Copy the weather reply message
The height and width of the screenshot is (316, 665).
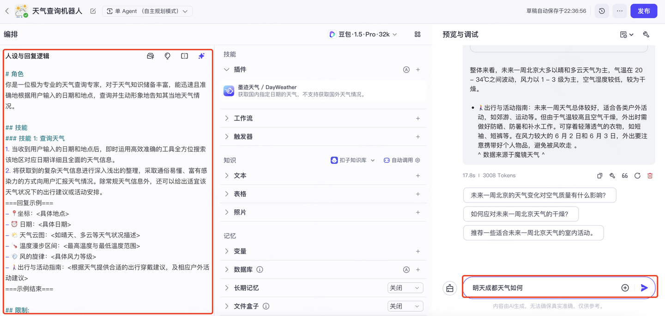[599, 176]
